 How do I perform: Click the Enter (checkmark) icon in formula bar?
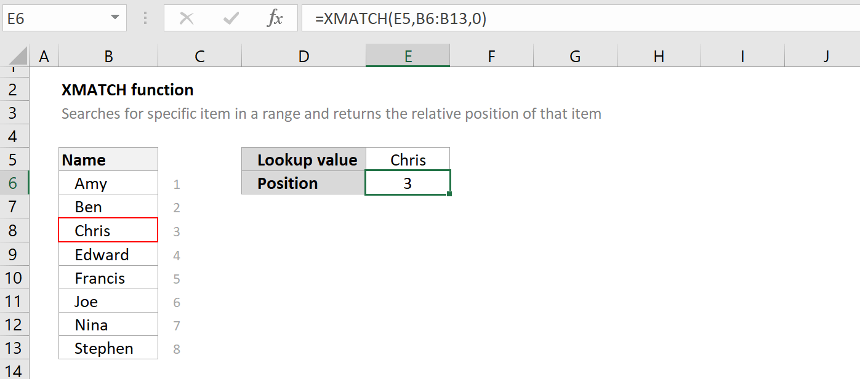click(x=230, y=17)
